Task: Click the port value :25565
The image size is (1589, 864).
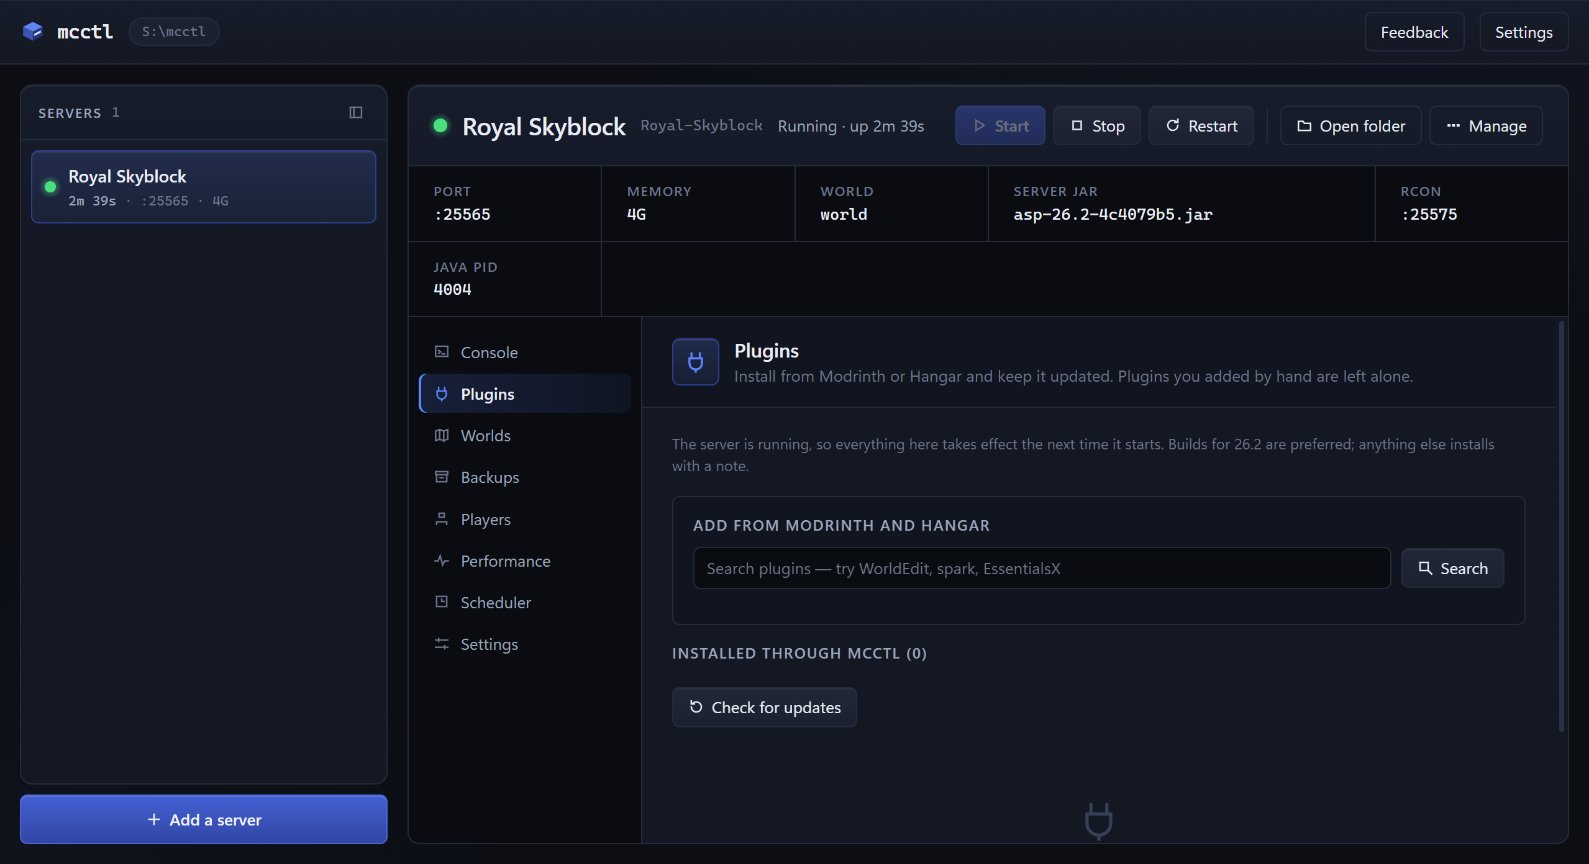Action: (x=462, y=214)
